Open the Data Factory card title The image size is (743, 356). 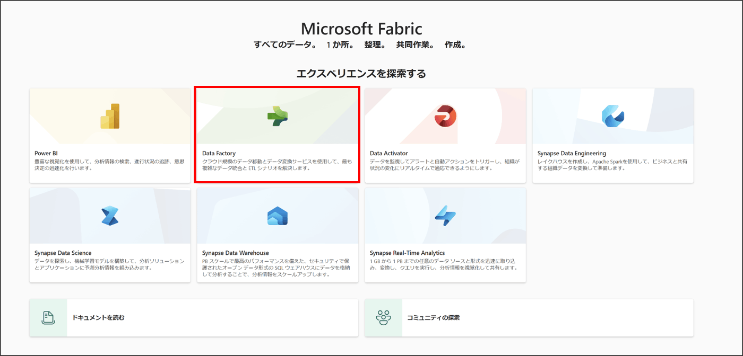pyautogui.click(x=219, y=154)
